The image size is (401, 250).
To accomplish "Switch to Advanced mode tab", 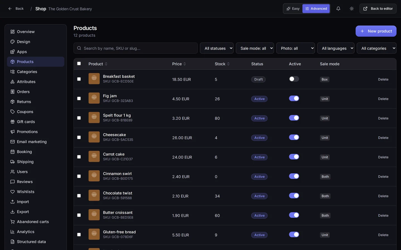I will pyautogui.click(x=316, y=9).
